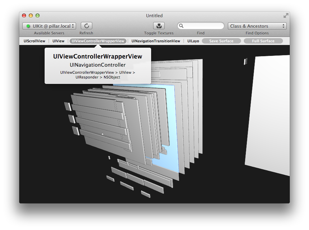This screenshot has height=230, width=309.
Task: Select UIViewControllerWrapperView in path bar
Action: tap(98, 41)
